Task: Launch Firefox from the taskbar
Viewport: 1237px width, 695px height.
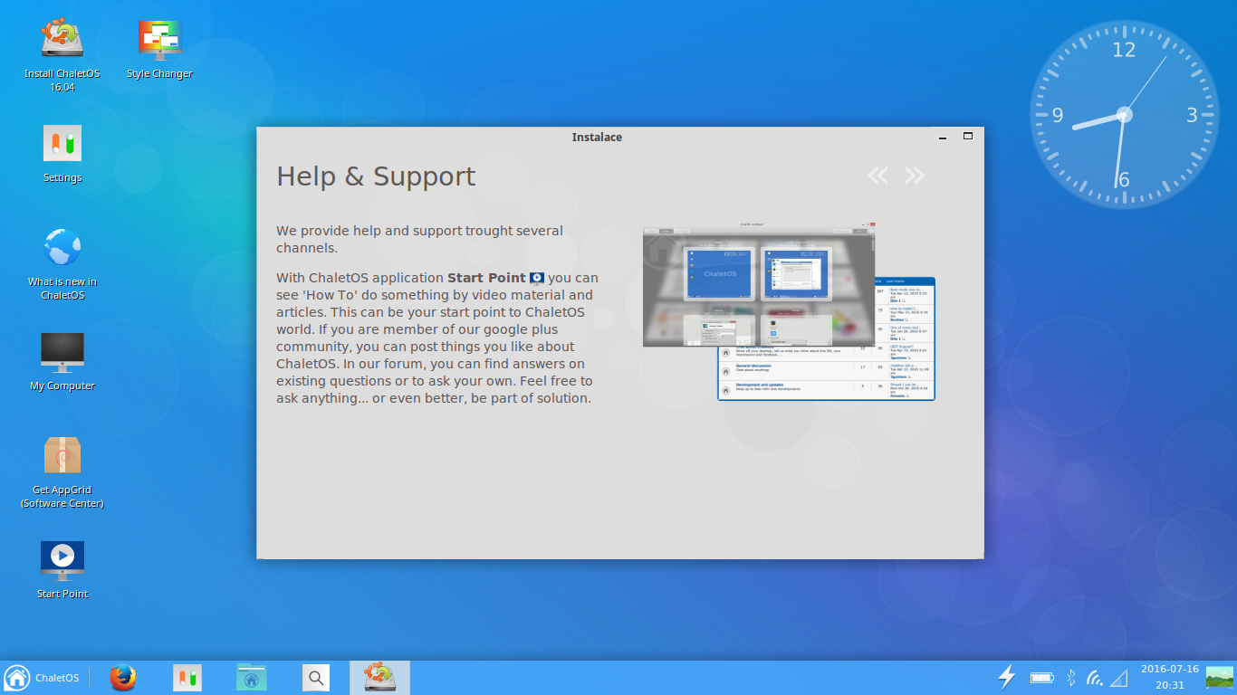Action: pos(123,678)
